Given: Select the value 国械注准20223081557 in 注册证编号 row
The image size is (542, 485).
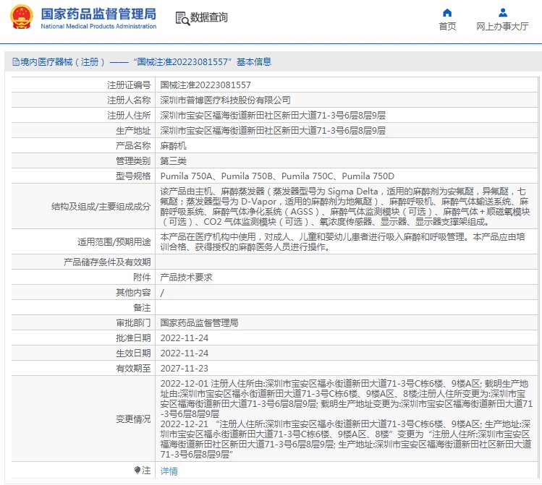Looking at the screenshot, I should (206, 85).
